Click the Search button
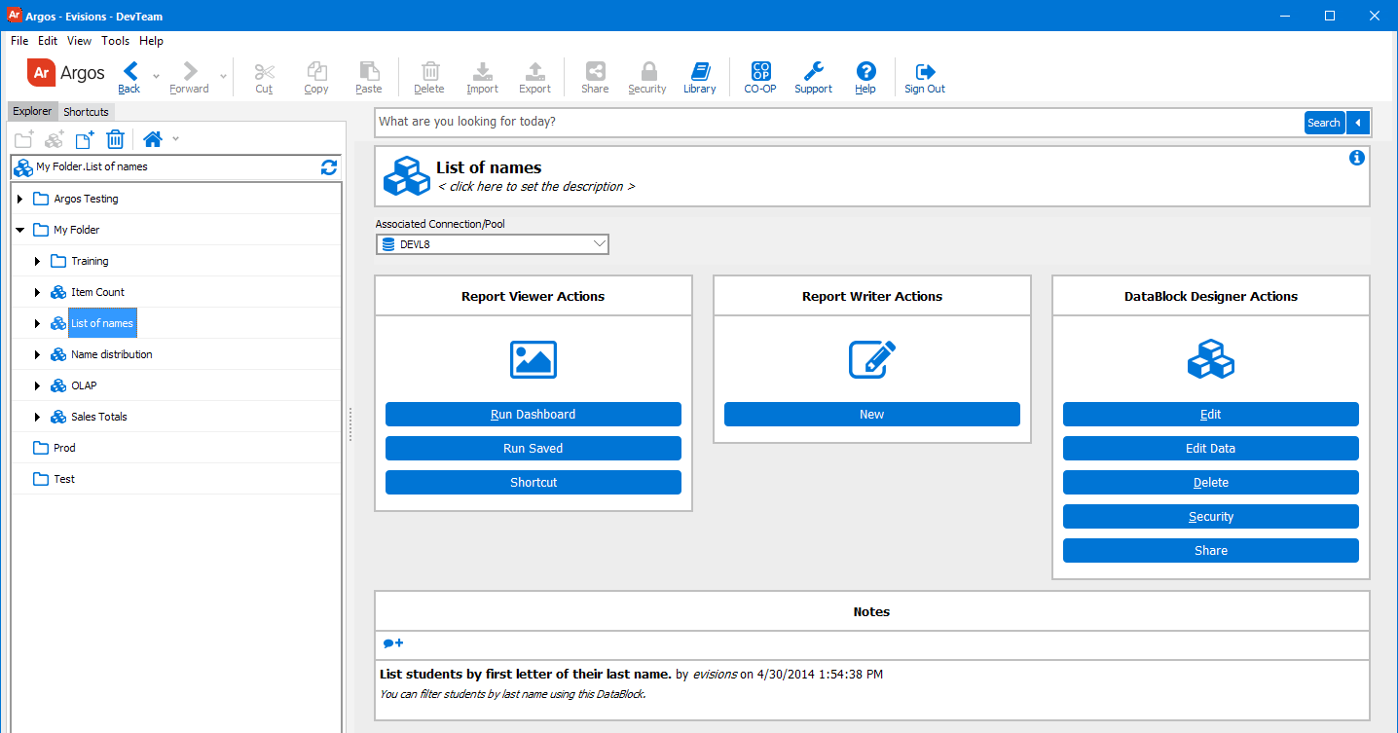Image resolution: width=1398 pixels, height=733 pixels. point(1324,123)
